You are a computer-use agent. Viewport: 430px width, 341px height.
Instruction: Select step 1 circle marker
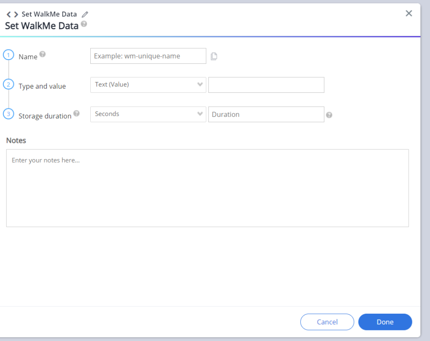[9, 55]
